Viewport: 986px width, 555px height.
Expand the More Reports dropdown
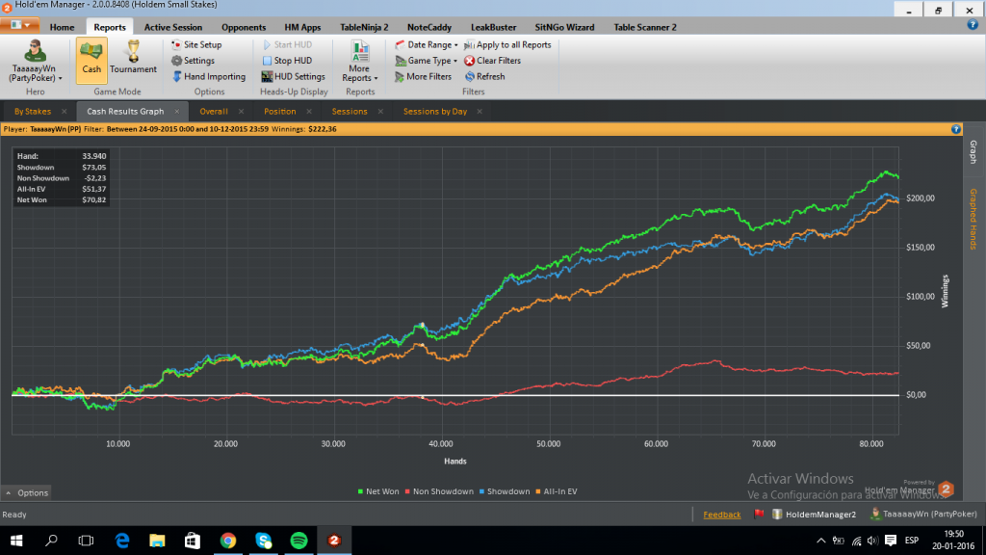click(359, 70)
